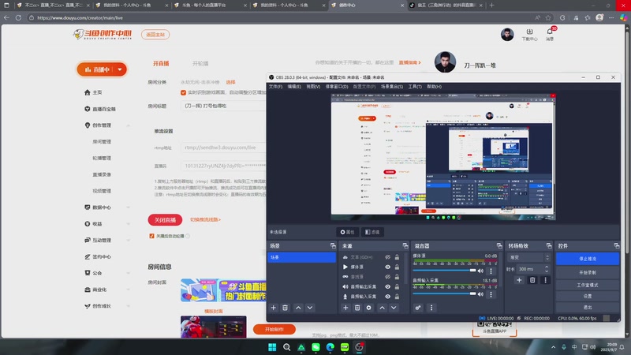This screenshot has width=631, height=355.
Task: Open the notifications bell in Douyu header
Action: (x=550, y=32)
